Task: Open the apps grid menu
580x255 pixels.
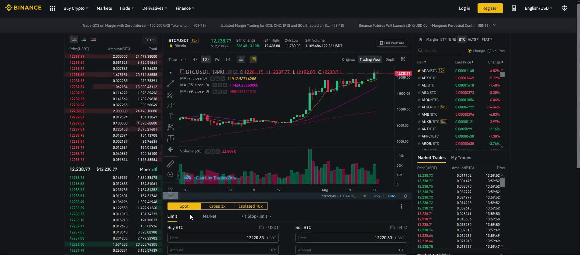Action: tap(53, 8)
